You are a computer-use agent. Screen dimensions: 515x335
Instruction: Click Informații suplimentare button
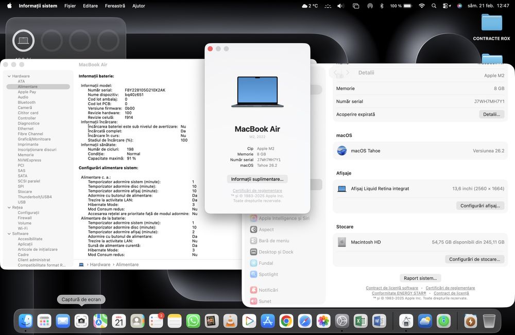tap(257, 179)
